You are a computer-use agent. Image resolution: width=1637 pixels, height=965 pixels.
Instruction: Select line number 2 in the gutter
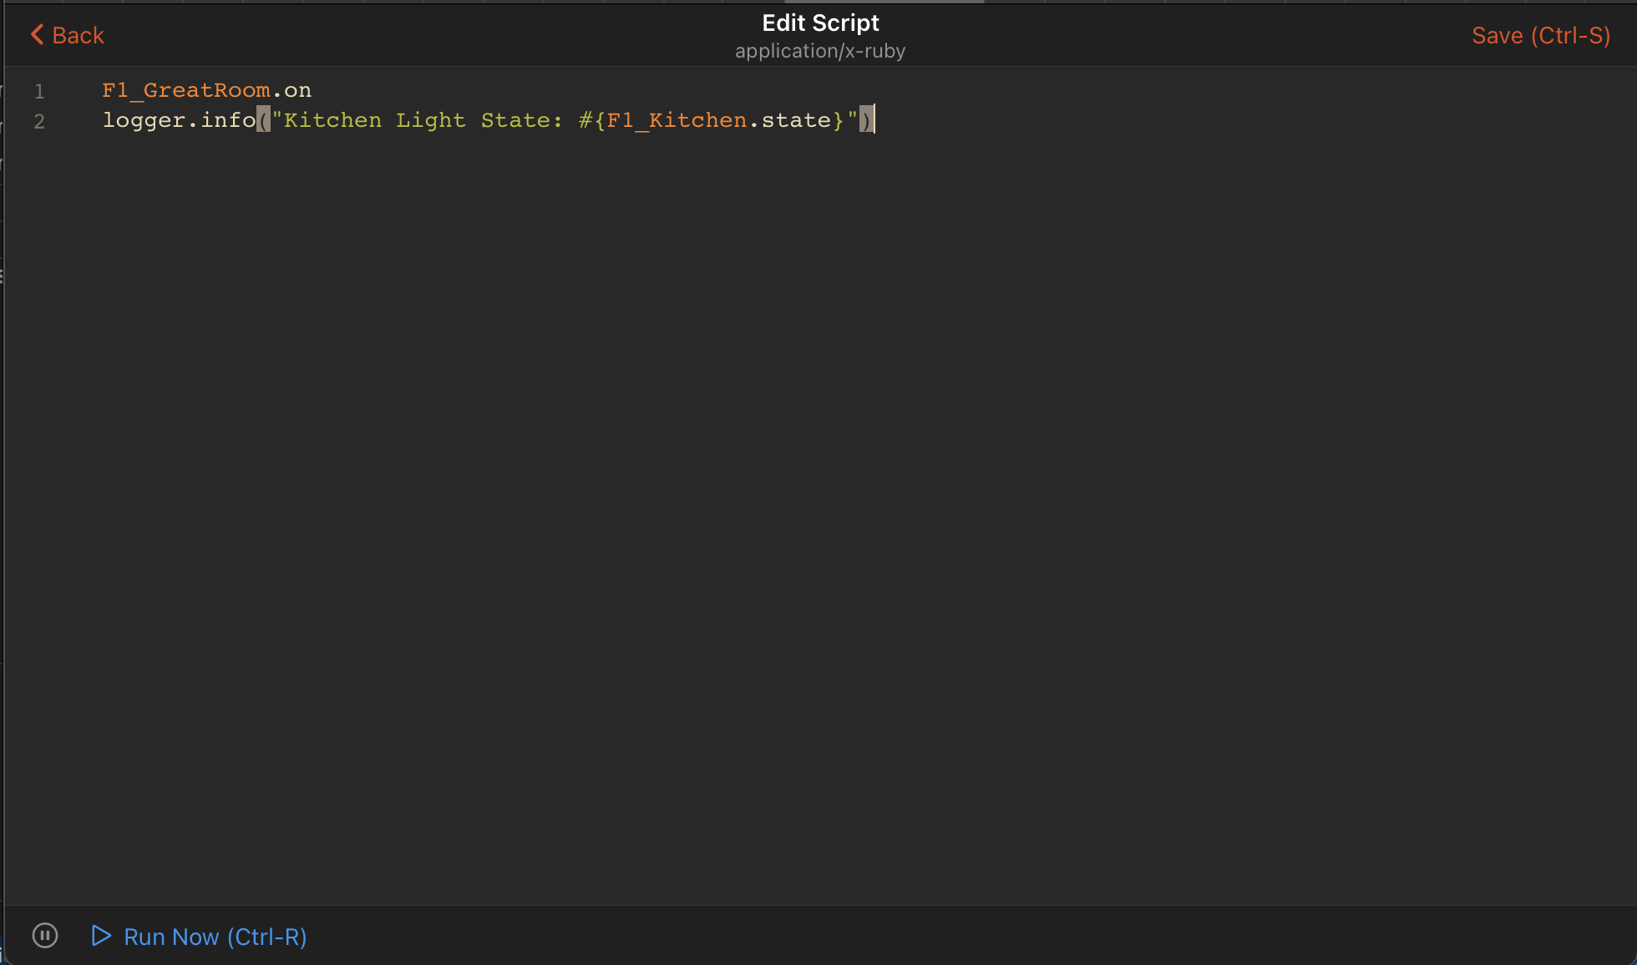tap(39, 122)
